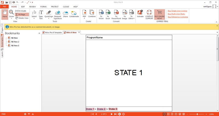
Task: Open the Pages side panel
Action: pos(2,28)
